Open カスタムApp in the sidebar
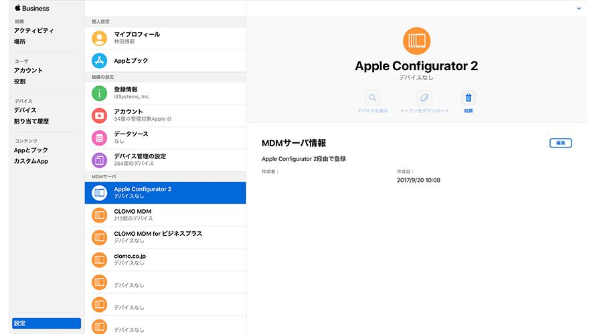595x334 pixels. tap(31, 161)
